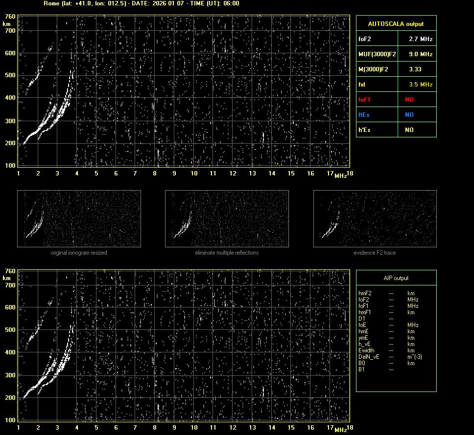Click the AUTOSCALA output header

396,23
